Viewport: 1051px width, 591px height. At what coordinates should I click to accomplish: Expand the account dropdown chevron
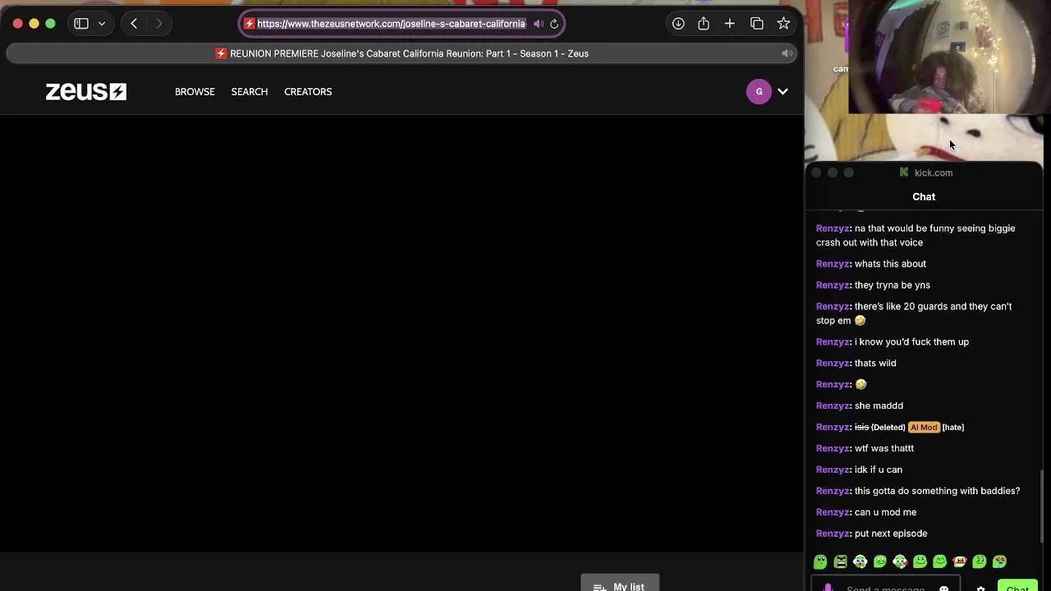click(x=783, y=92)
